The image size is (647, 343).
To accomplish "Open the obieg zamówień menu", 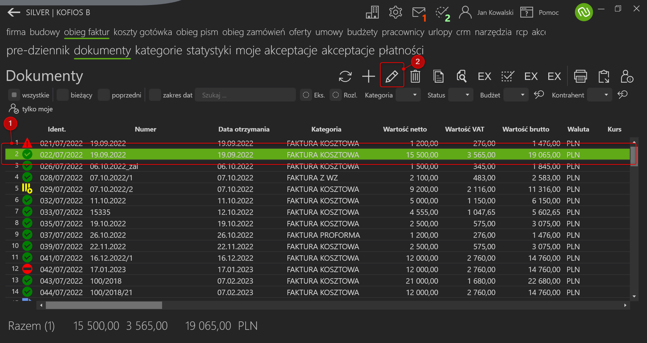I will coord(253,32).
